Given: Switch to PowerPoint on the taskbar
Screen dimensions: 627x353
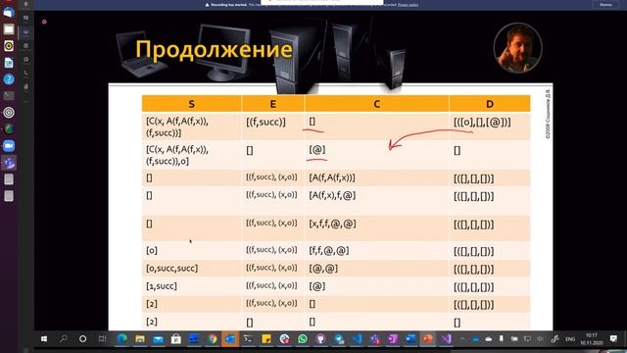Looking at the screenshot, I should coord(428,339).
